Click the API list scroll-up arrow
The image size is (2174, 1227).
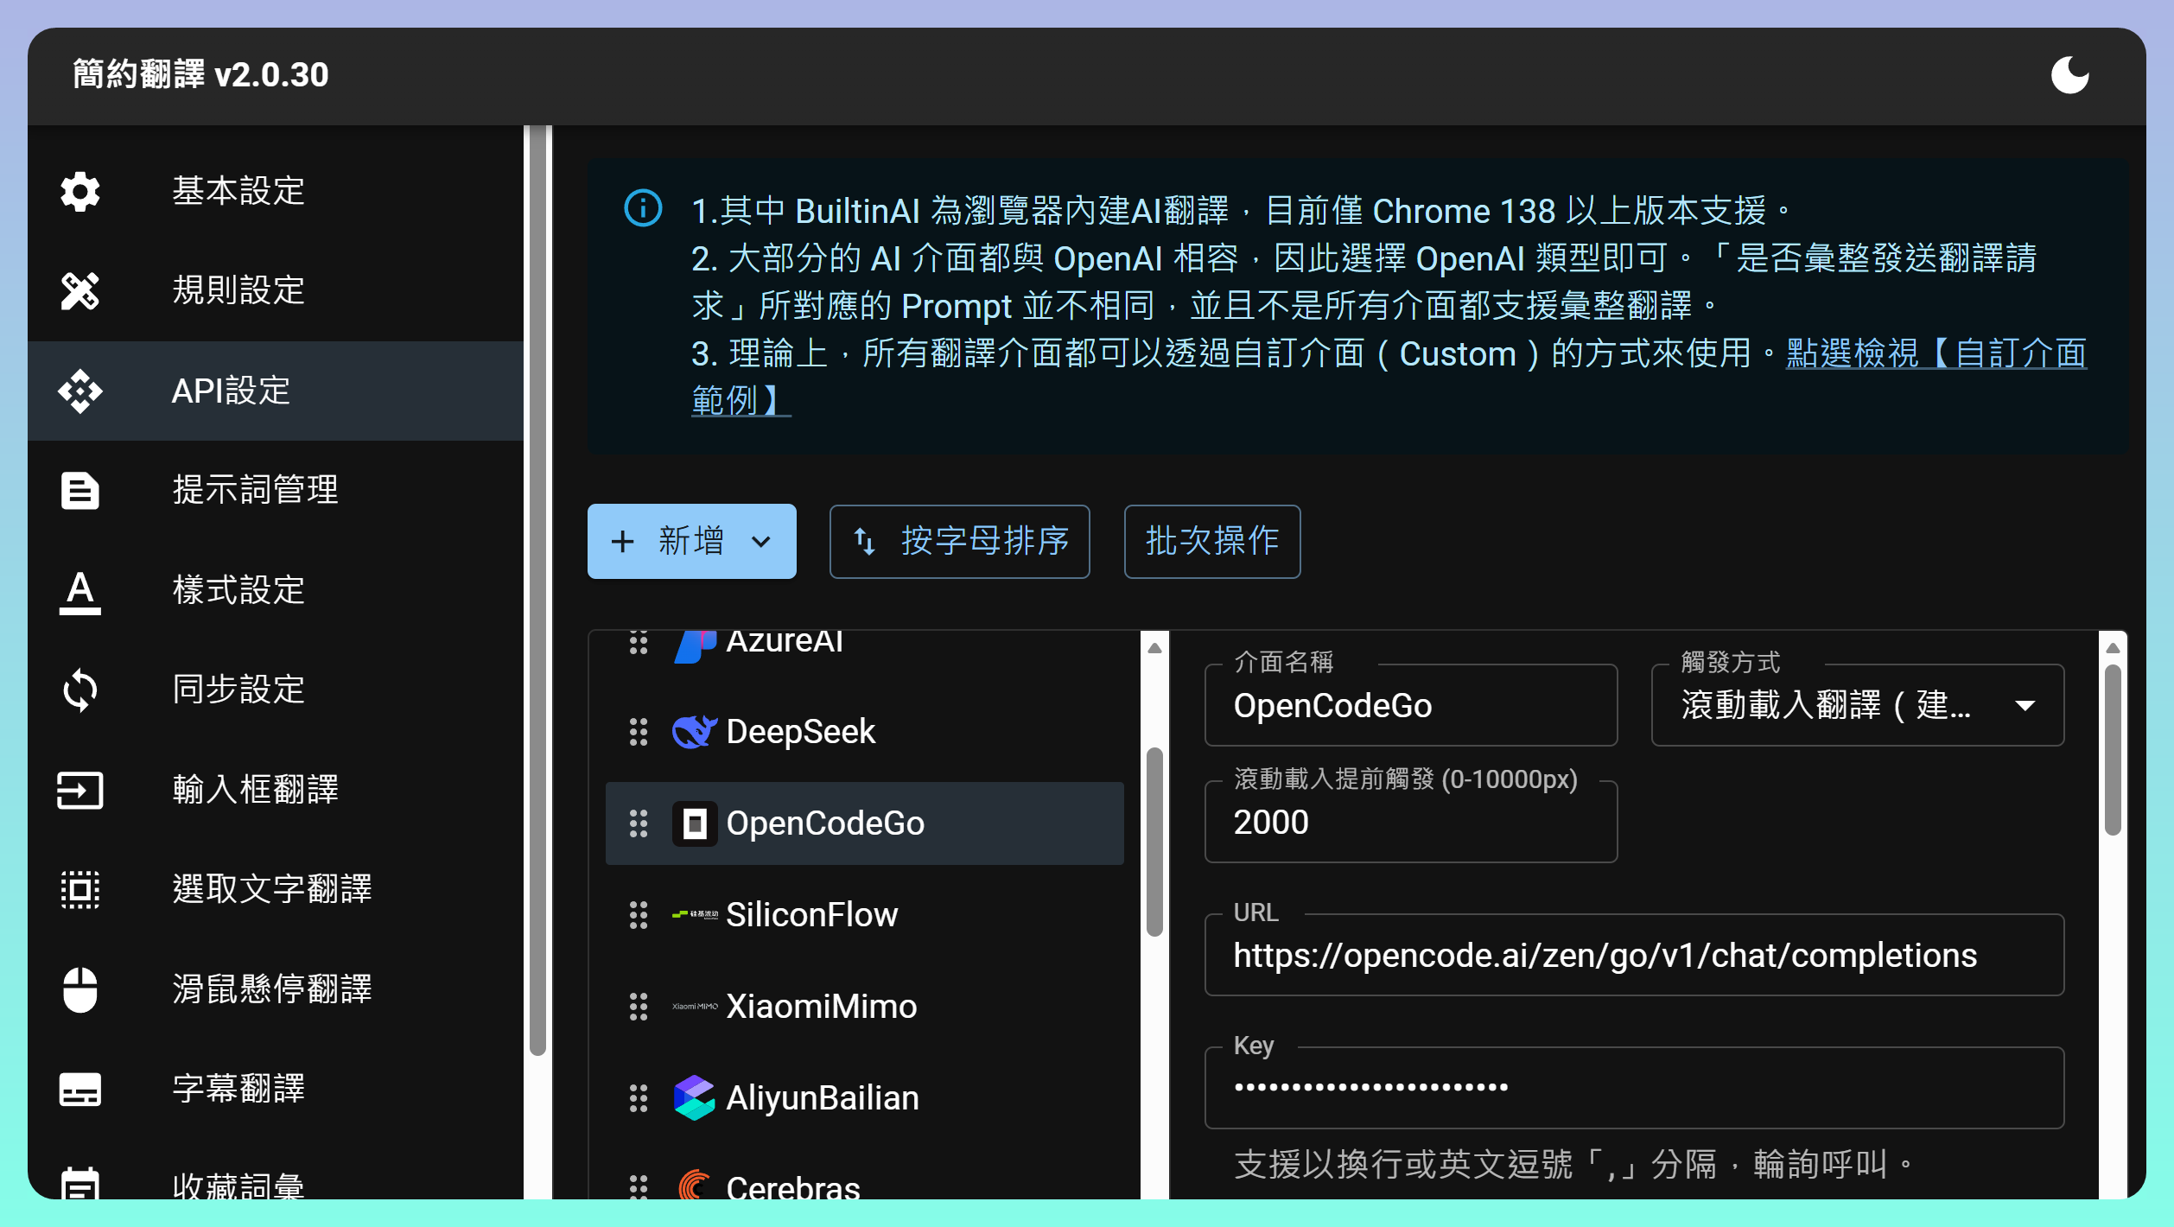tap(1154, 647)
